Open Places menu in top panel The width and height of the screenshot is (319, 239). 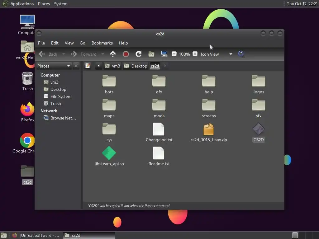[44, 4]
